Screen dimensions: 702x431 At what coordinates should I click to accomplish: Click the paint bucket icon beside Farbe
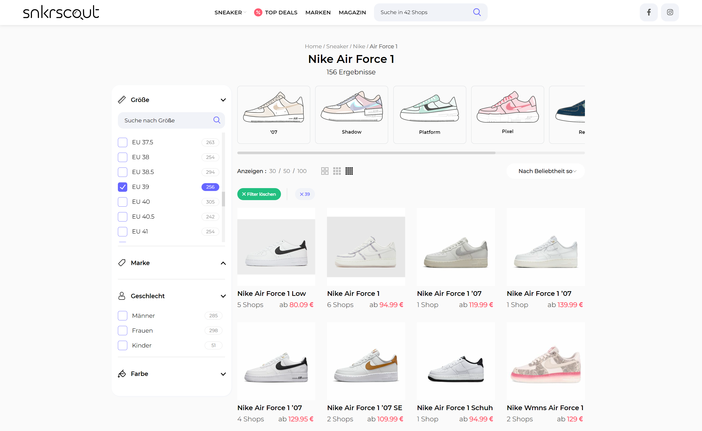click(122, 374)
